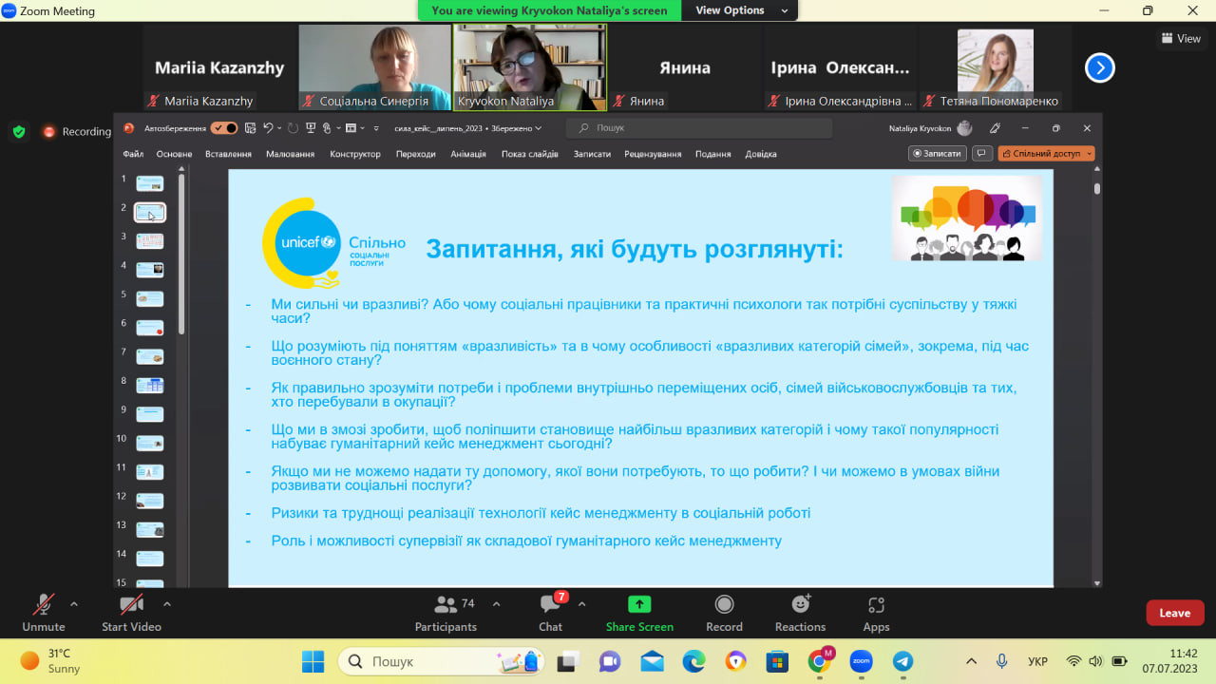Select the Конструктор ribbon tab
Image resolution: width=1216 pixels, height=684 pixels.
point(355,154)
